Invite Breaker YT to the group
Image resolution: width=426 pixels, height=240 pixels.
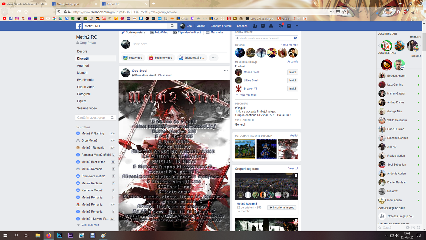293,89
